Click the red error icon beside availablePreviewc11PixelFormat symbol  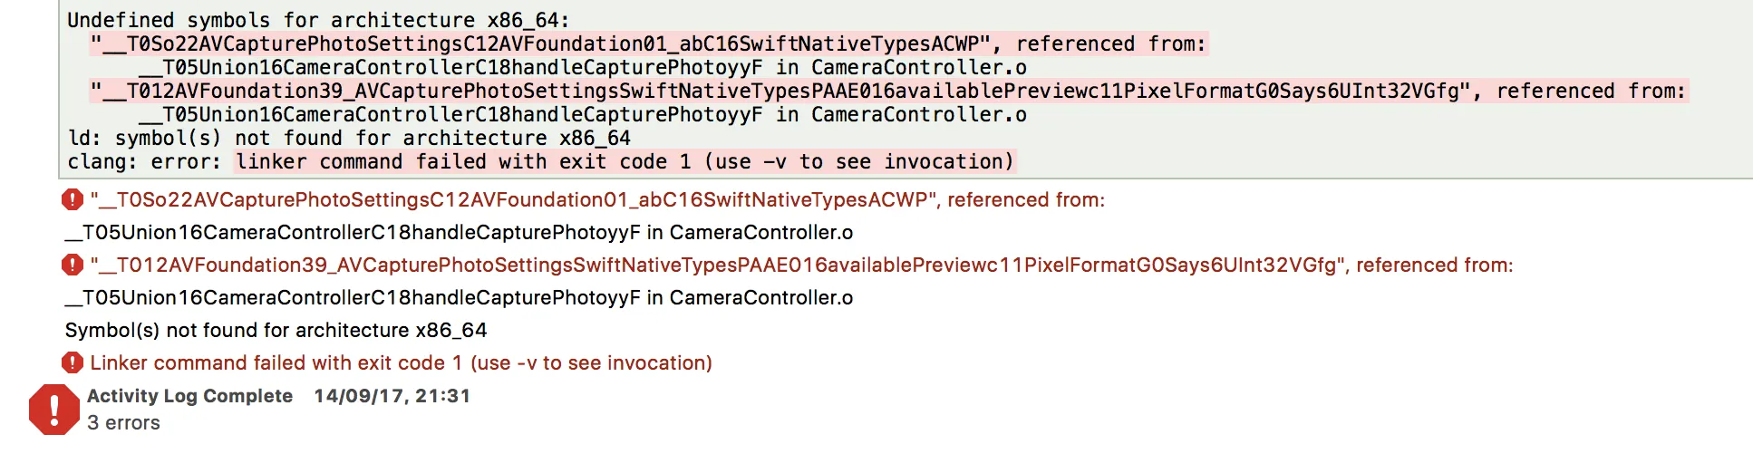73,265
